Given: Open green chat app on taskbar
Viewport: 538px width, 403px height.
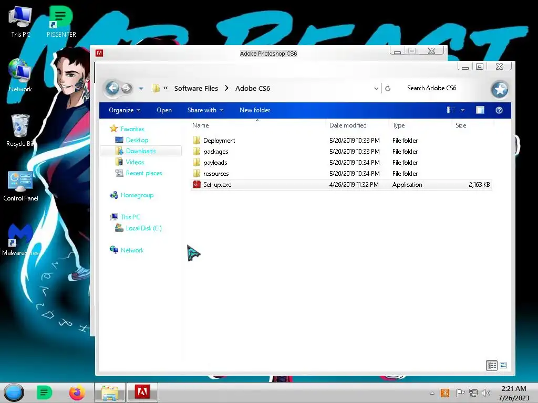Looking at the screenshot, I should coord(44,393).
